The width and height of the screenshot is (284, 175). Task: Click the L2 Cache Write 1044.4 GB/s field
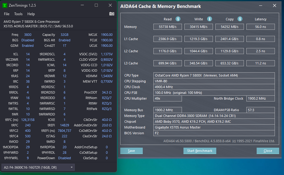[x=199, y=51]
